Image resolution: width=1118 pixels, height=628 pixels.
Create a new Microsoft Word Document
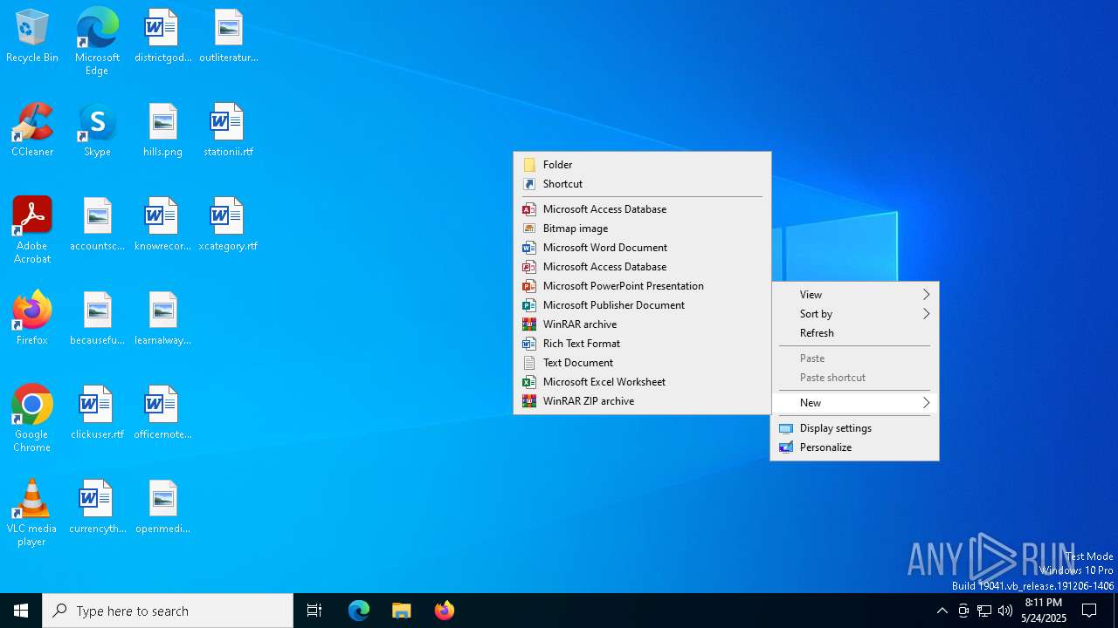pyautogui.click(x=642, y=248)
